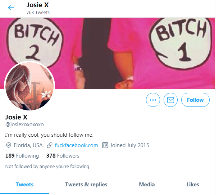Open the Tweets & replies tab
219x195 pixels.
[86, 185]
